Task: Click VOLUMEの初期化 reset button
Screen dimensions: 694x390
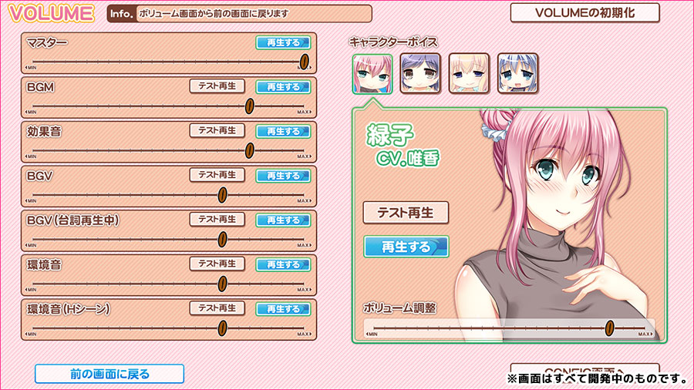Action: click(585, 13)
